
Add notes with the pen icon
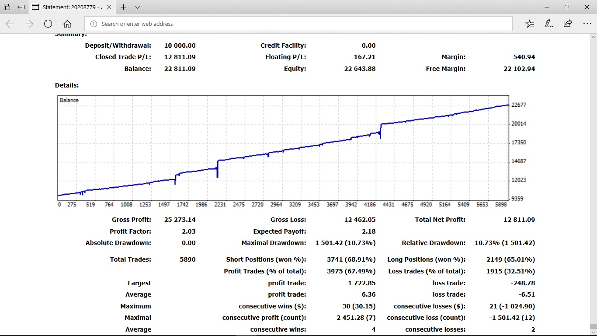549,24
